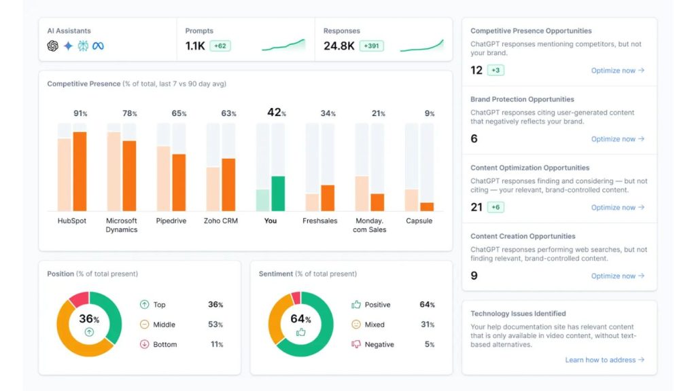Open Optimize now for Content Creation Opportunities
696x391 pixels.
tap(617, 276)
